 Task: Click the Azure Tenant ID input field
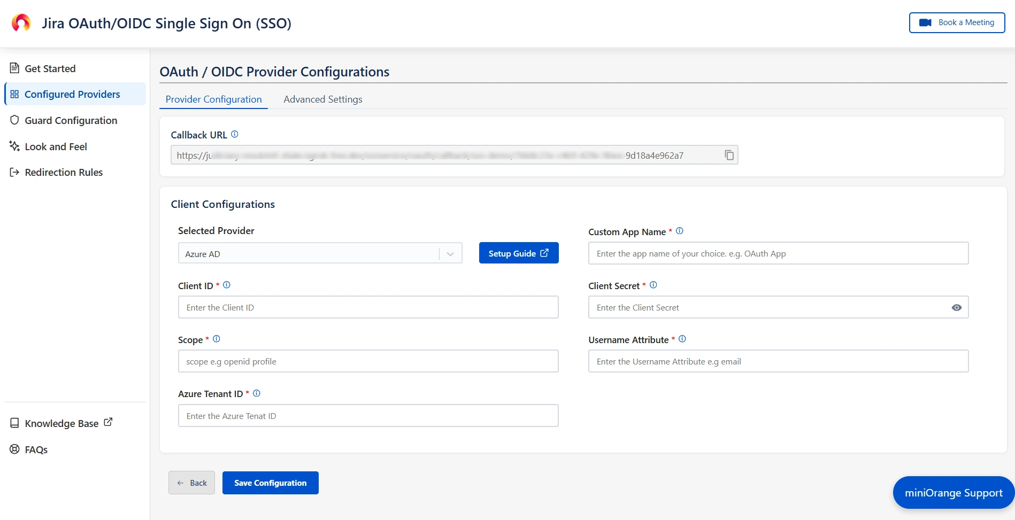coord(368,416)
